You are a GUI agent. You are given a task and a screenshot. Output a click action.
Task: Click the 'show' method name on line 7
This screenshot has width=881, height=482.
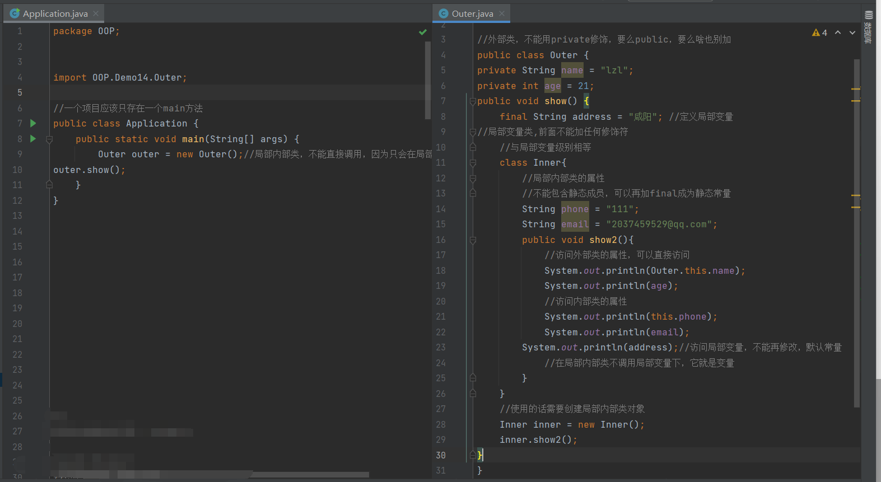pos(555,101)
